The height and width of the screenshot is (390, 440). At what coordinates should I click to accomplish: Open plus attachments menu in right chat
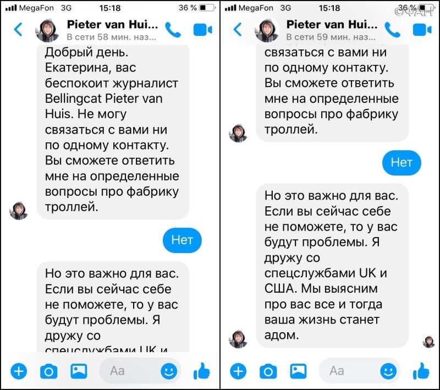click(x=238, y=371)
